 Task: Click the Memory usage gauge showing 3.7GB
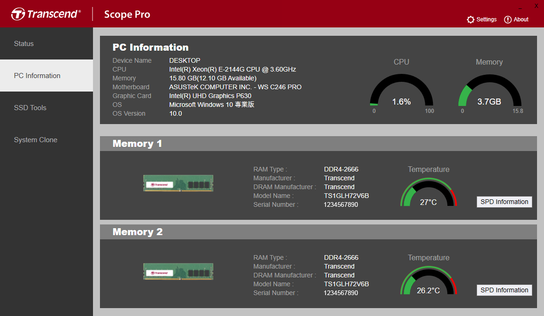pos(490,91)
